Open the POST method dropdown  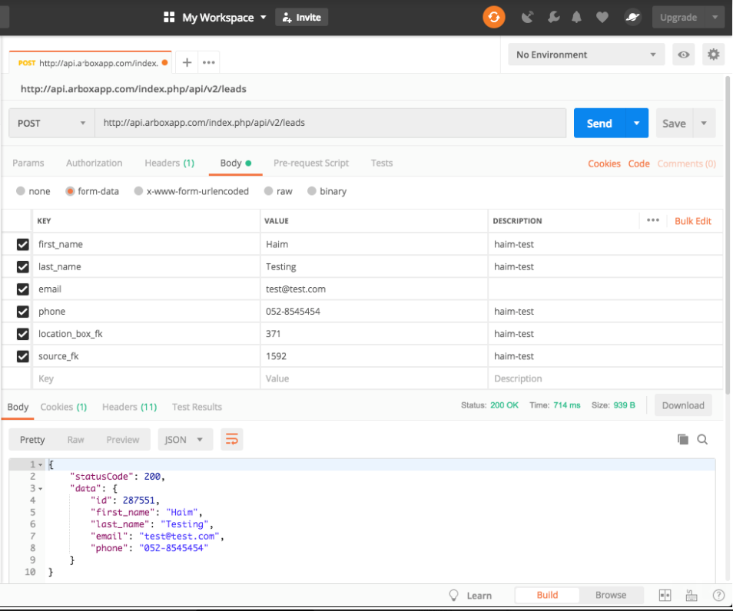click(51, 123)
